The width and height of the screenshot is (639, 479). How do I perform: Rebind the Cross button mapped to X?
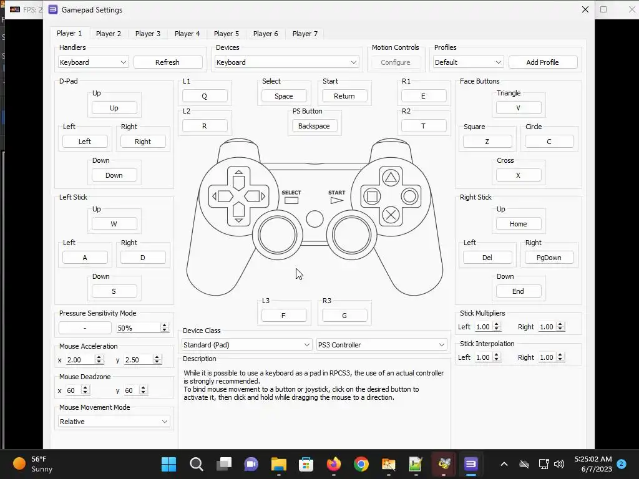519,175
